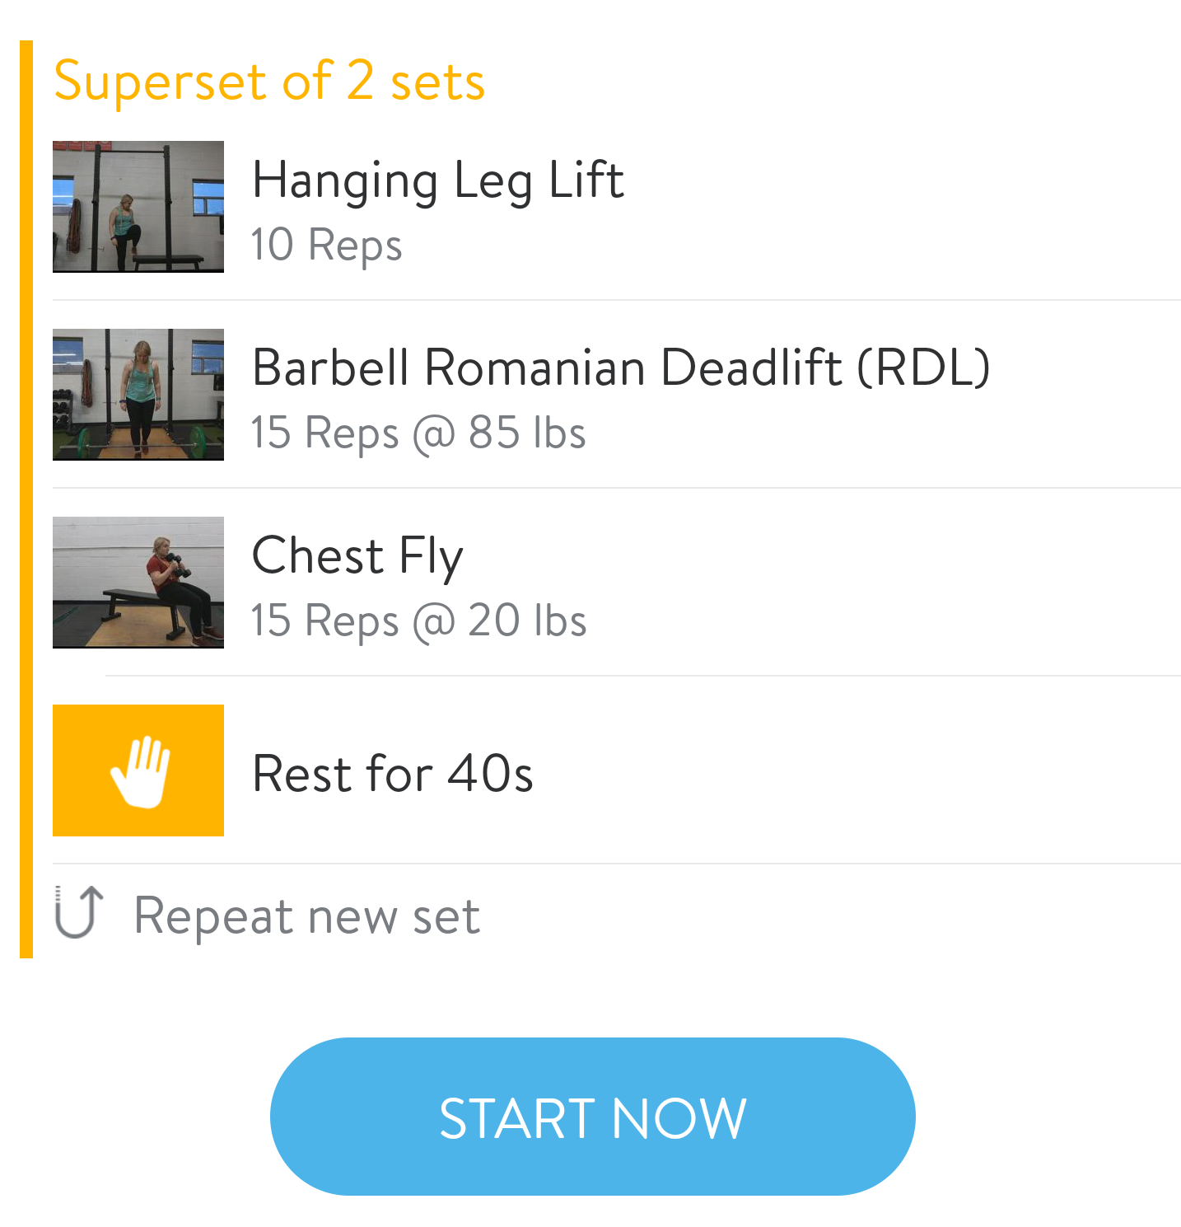Screen dimensions: 1181x1227
Task: Tap the Repeat new set label
Action: 306,916
